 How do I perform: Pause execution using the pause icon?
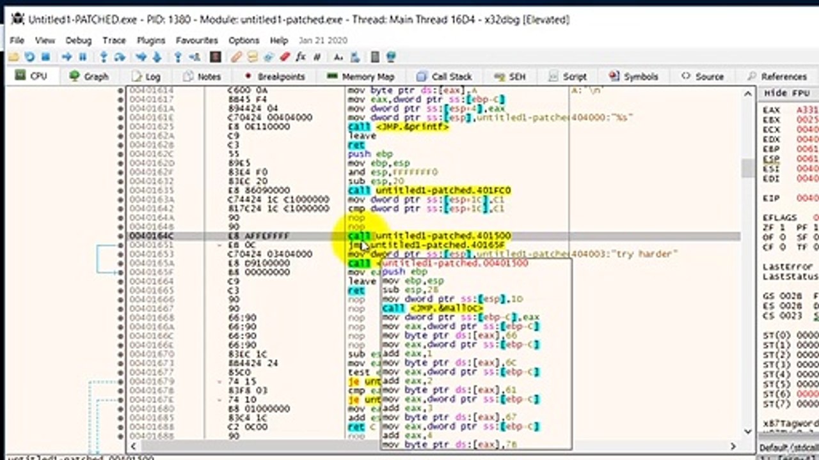point(83,57)
